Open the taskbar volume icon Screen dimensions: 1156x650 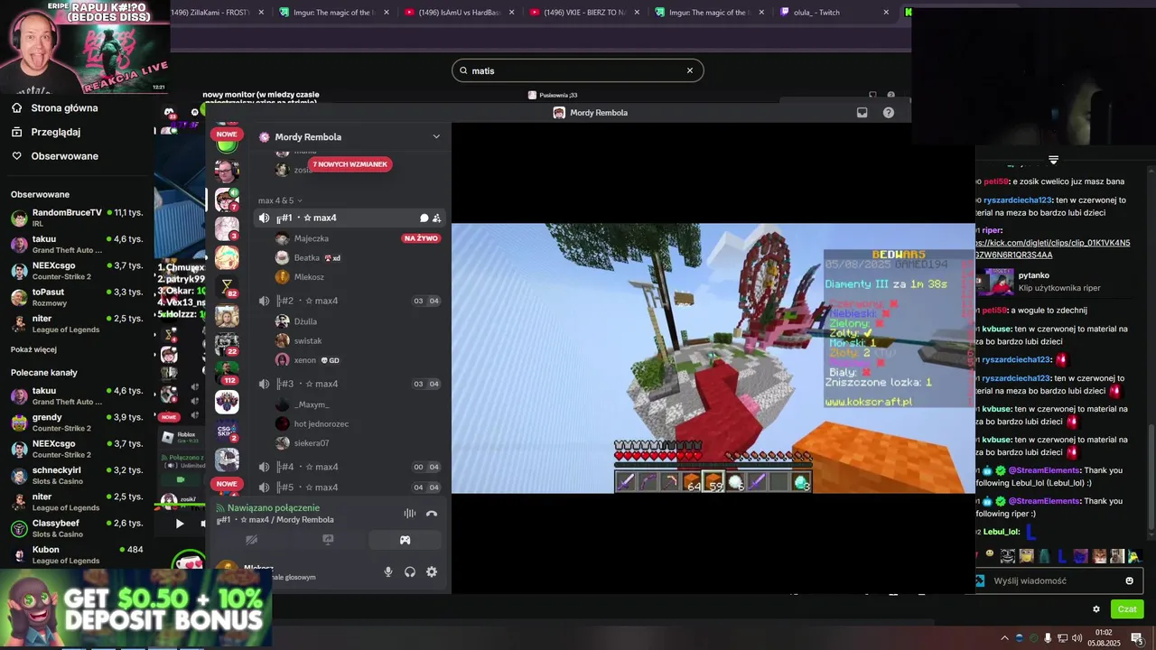tap(1077, 638)
